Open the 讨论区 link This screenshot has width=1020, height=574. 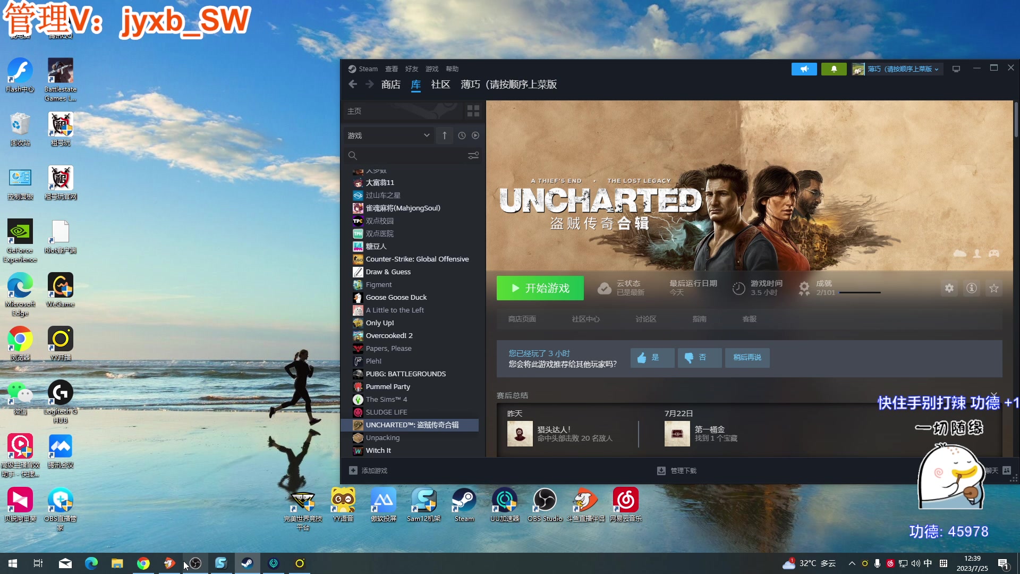(x=646, y=319)
